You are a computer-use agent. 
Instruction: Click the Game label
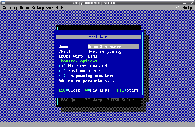[x=63, y=47]
